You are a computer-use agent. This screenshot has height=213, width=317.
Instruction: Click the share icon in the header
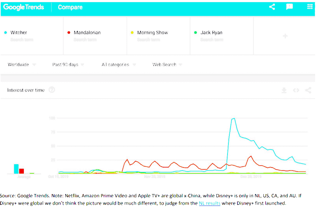tap(272, 7)
